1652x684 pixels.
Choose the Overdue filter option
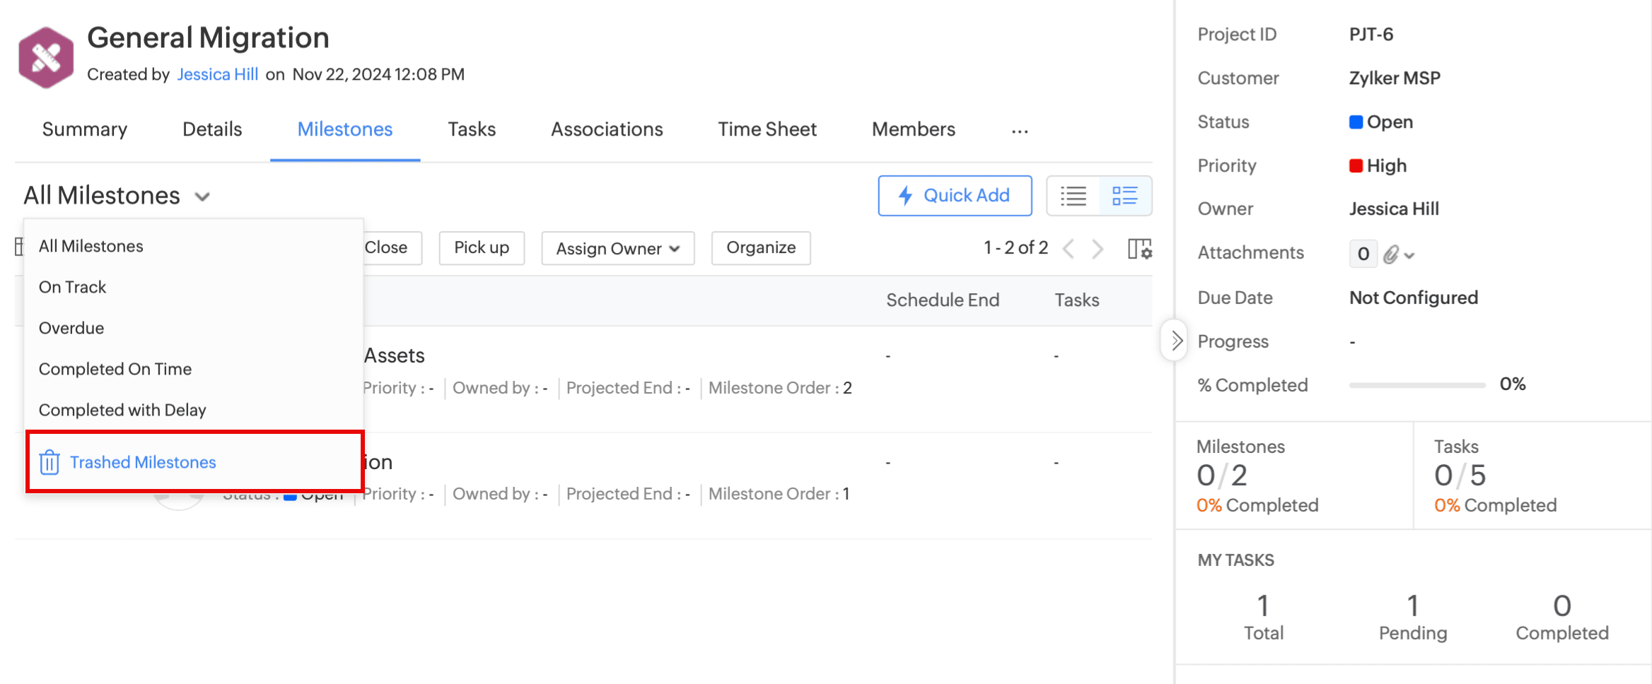pos(71,328)
